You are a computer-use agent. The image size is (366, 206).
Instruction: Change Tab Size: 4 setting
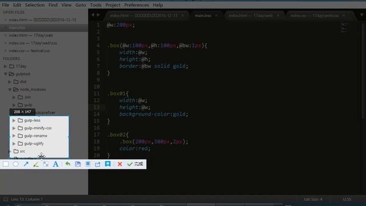point(313,199)
